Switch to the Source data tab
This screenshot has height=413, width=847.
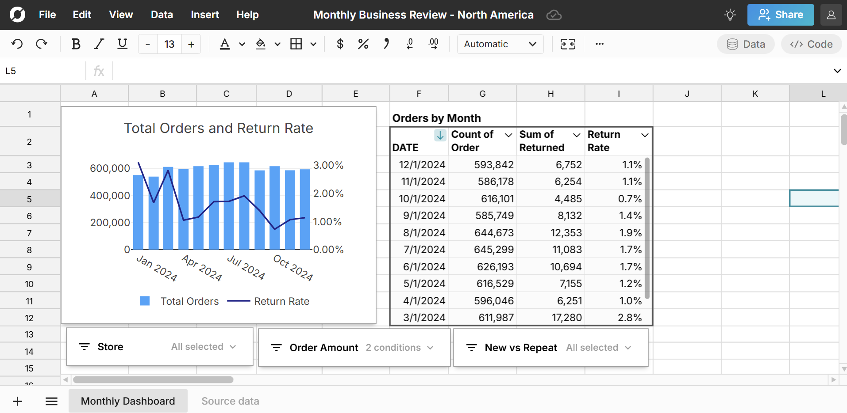click(x=230, y=401)
